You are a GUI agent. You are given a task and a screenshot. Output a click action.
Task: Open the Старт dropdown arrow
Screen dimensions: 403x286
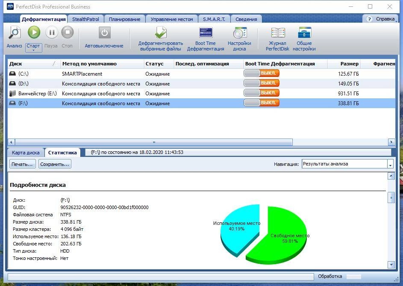click(x=33, y=50)
